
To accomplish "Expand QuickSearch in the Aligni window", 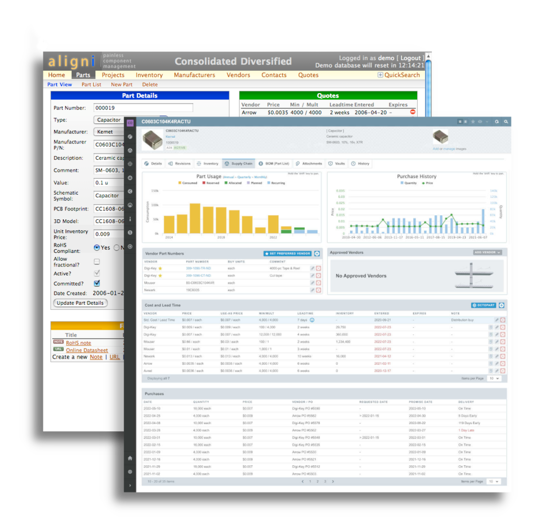I will pos(398,75).
